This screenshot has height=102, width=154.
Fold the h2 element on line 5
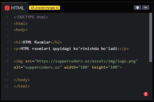(11, 42)
